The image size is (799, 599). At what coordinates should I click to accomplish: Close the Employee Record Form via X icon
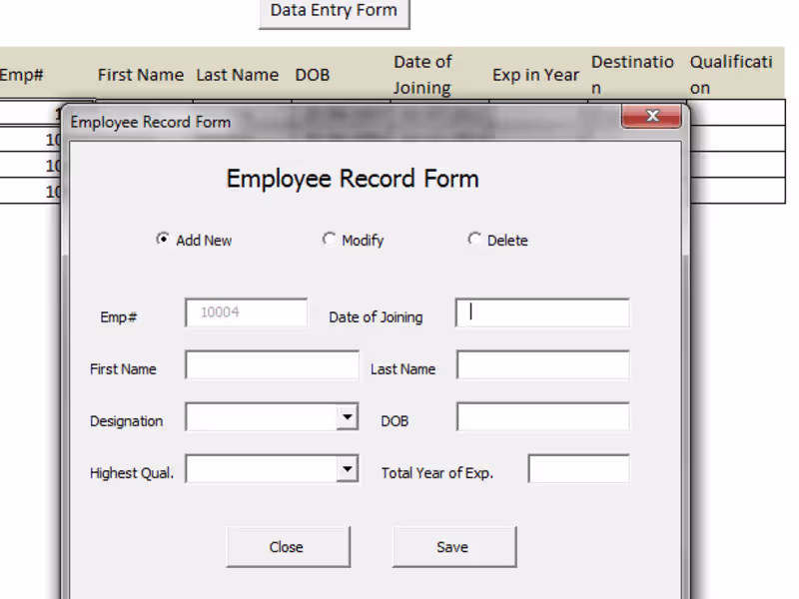(651, 115)
